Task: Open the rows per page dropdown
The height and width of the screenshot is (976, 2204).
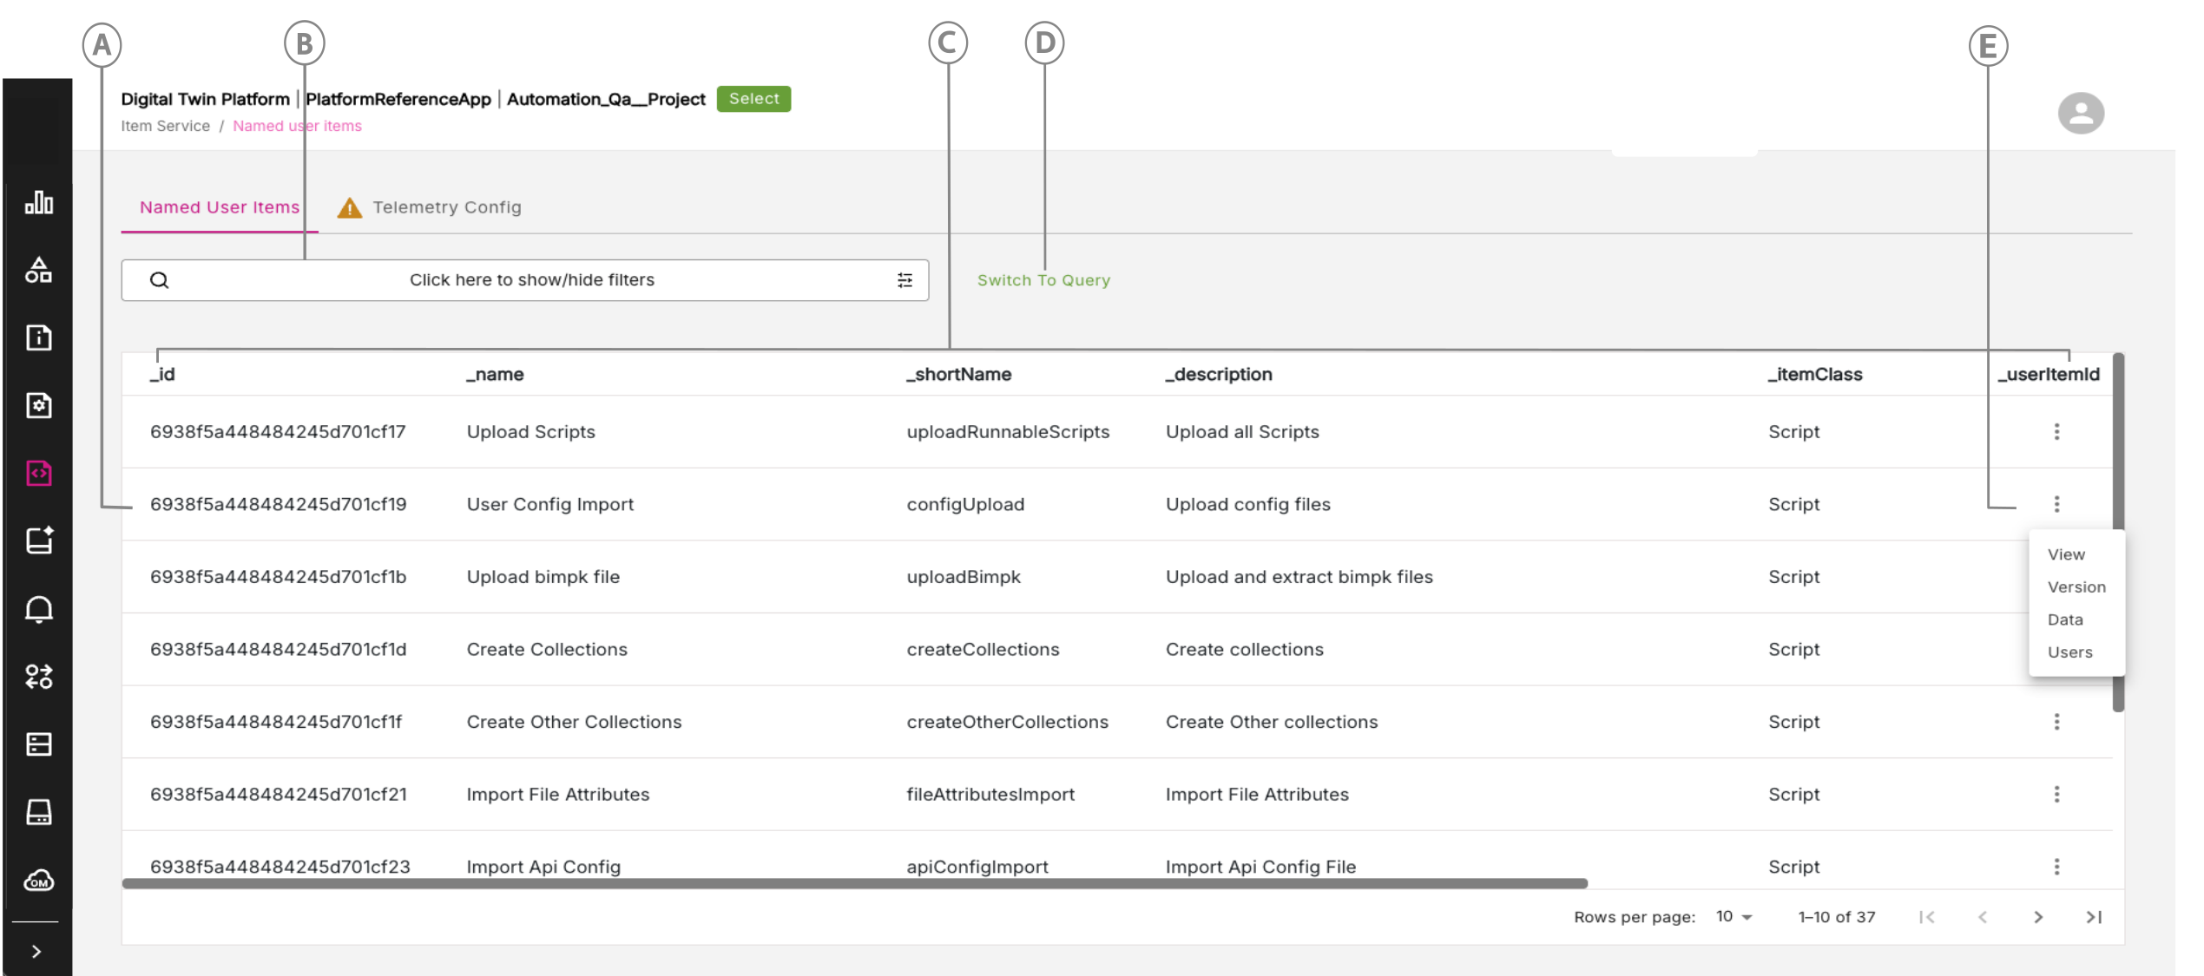Action: tap(1734, 917)
